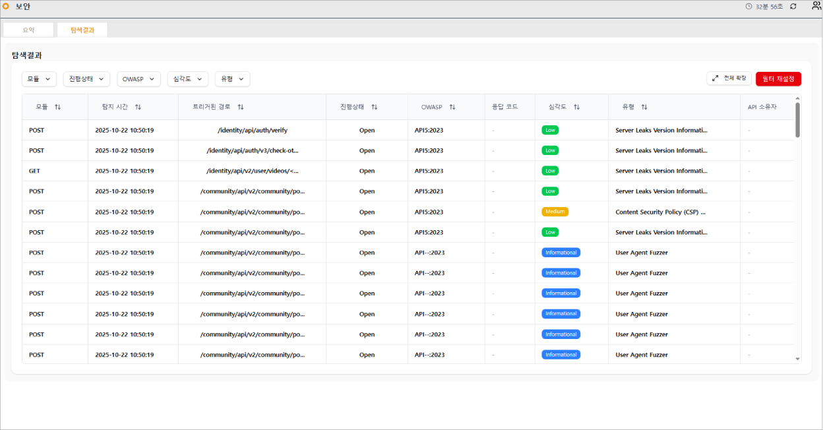Screen dimensions: 823x430
Task: Sort by OWASP column sort icon
Action: click(452, 107)
